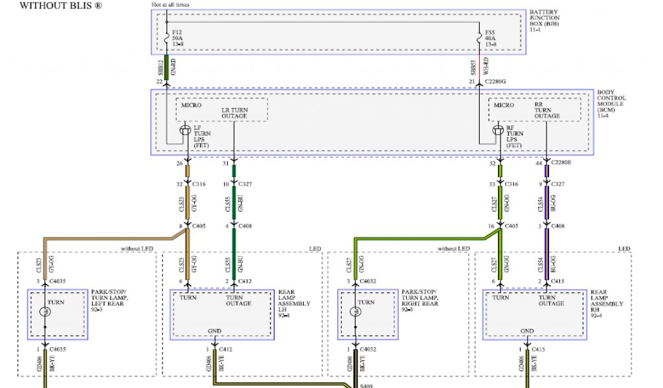This screenshot has width=663, height=388.
Task: Click the green GN-RD wire SBB12
Action: pyautogui.click(x=167, y=66)
